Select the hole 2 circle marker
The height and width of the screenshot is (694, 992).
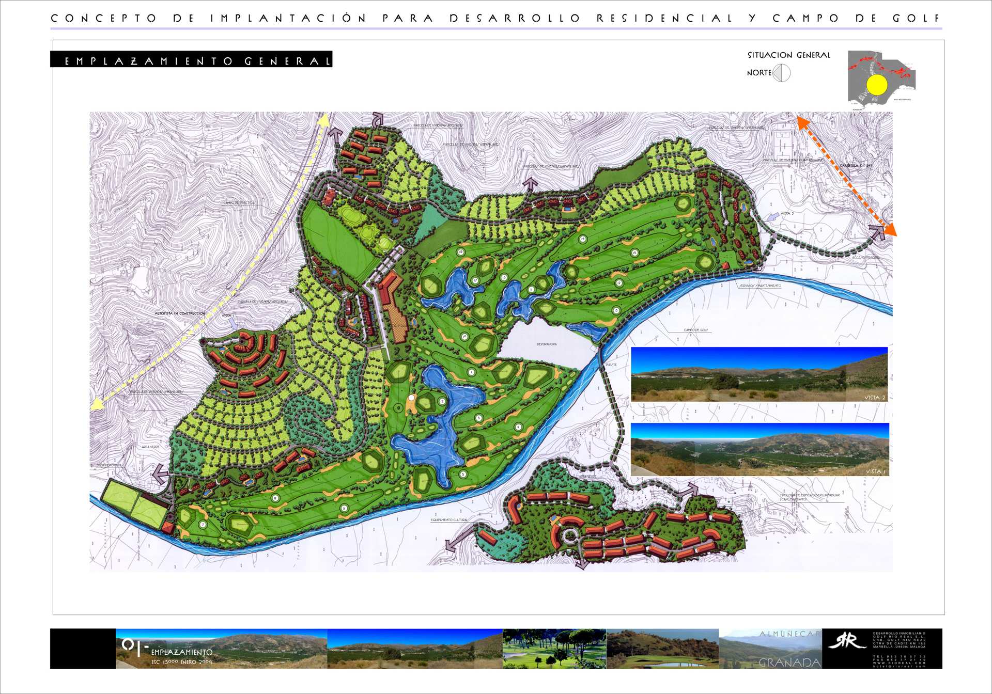point(442,401)
